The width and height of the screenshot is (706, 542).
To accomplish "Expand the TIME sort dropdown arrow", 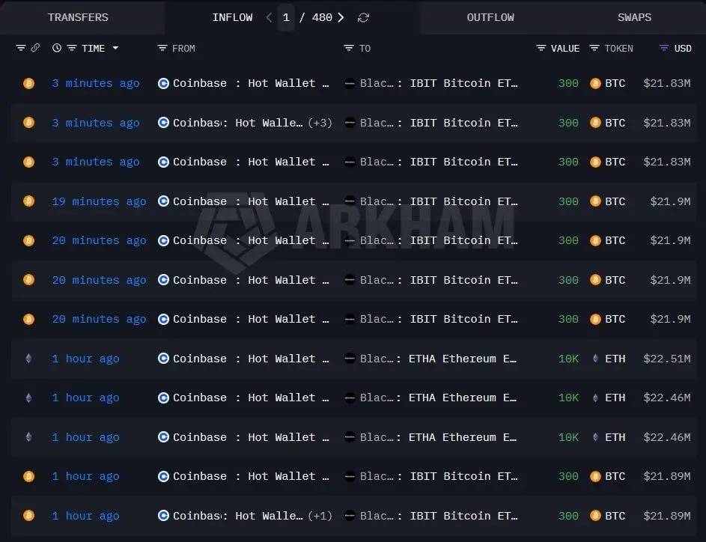I will click(115, 48).
